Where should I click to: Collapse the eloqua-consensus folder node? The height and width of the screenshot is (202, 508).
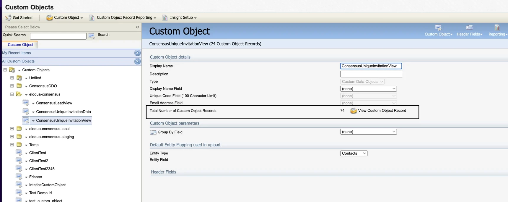point(12,94)
